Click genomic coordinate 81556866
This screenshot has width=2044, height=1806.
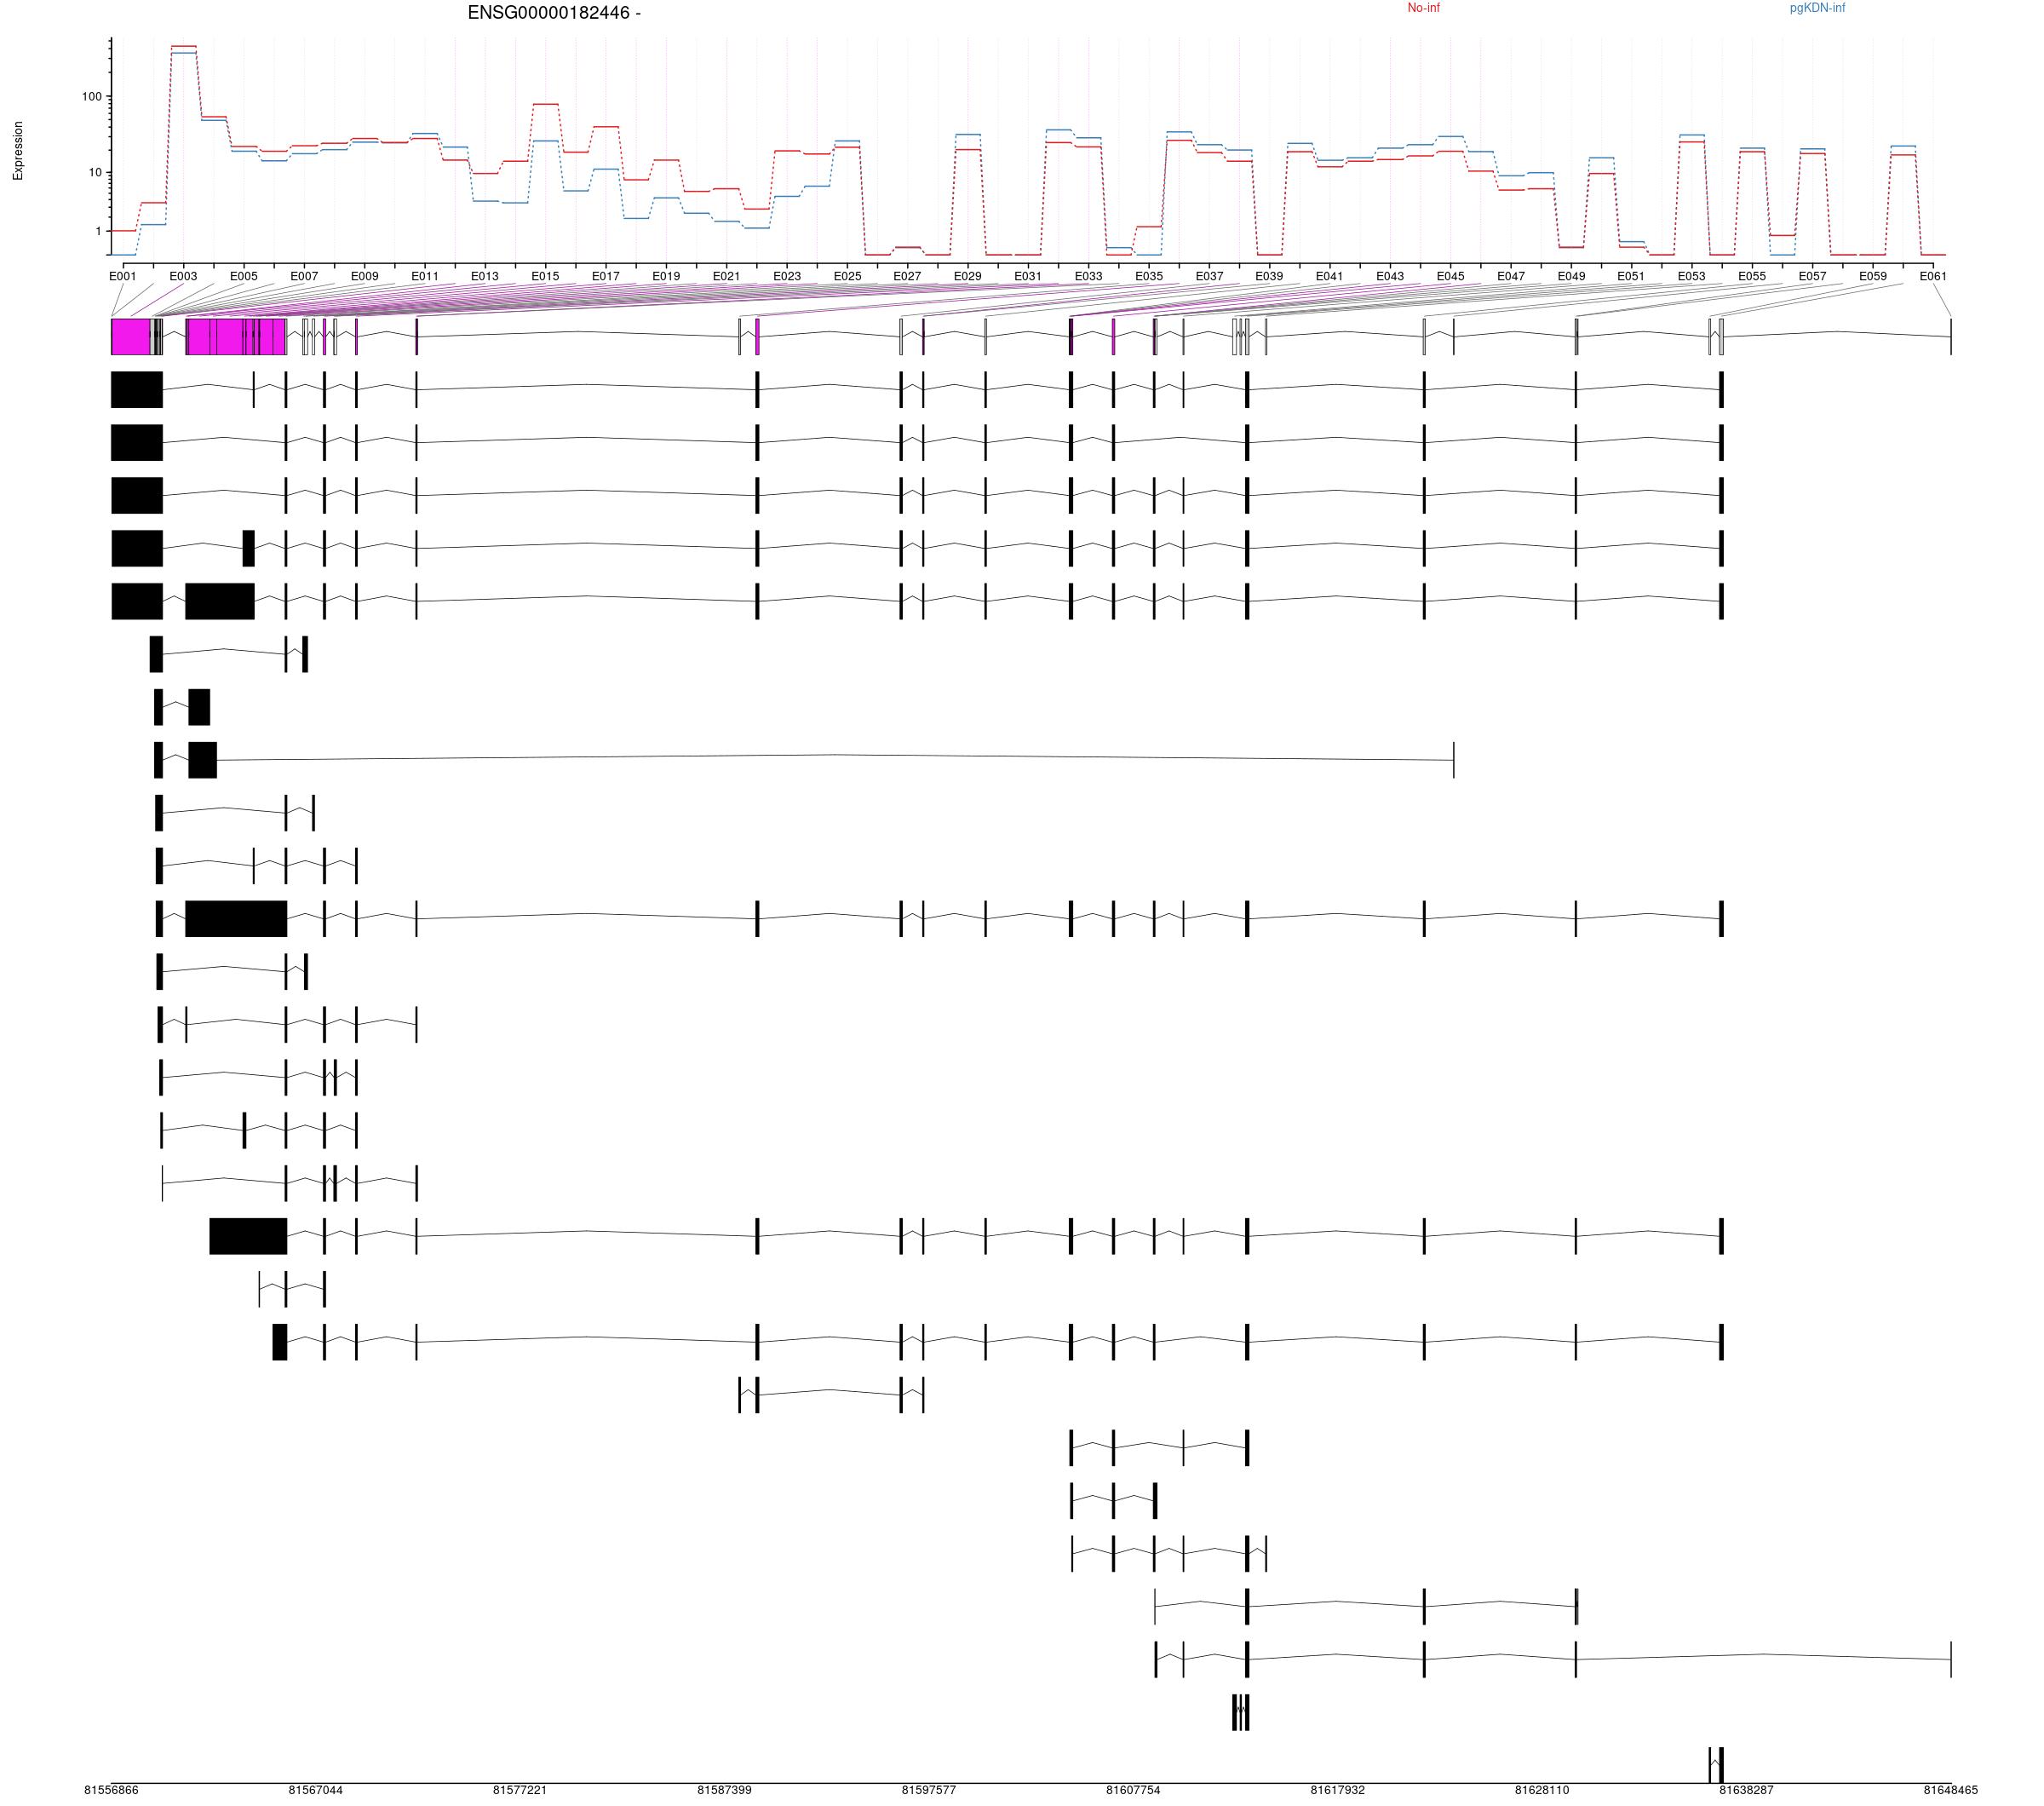pos(111,1790)
